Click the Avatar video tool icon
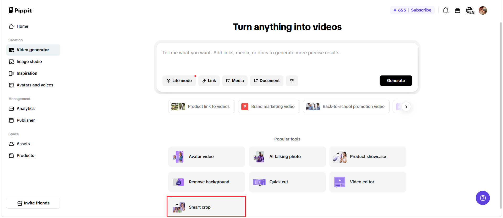The image size is (503, 218). (x=178, y=157)
